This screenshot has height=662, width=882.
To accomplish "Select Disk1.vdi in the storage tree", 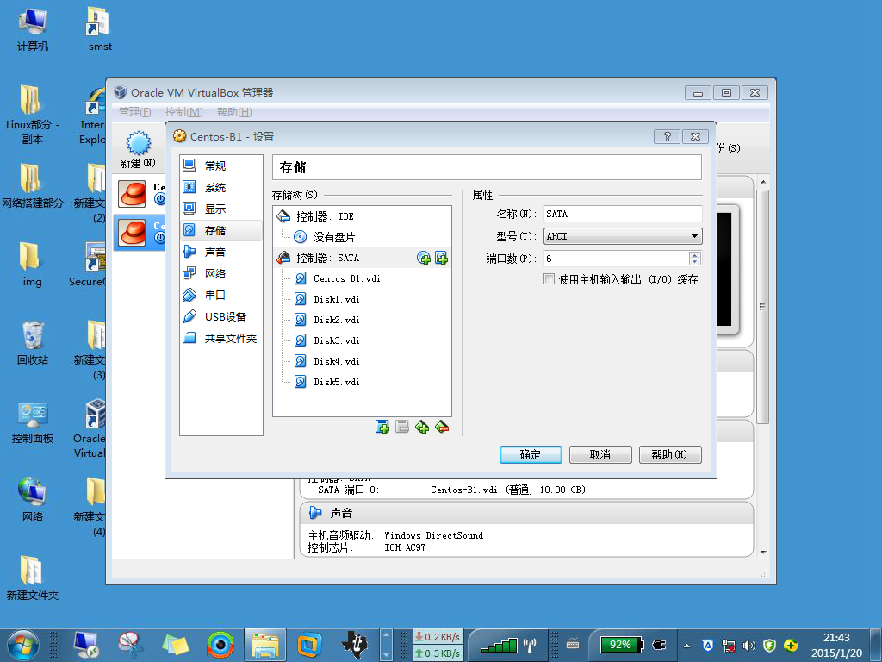I will click(362, 299).
